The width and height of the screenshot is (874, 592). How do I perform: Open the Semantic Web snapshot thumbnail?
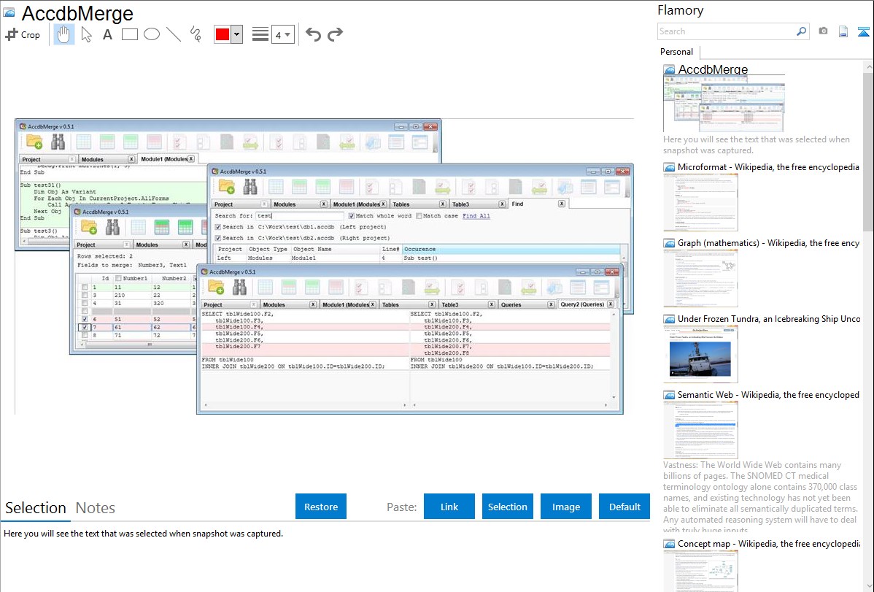700,430
